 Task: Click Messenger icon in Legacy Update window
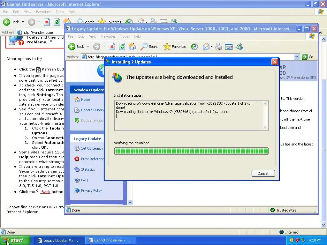tap(240, 47)
